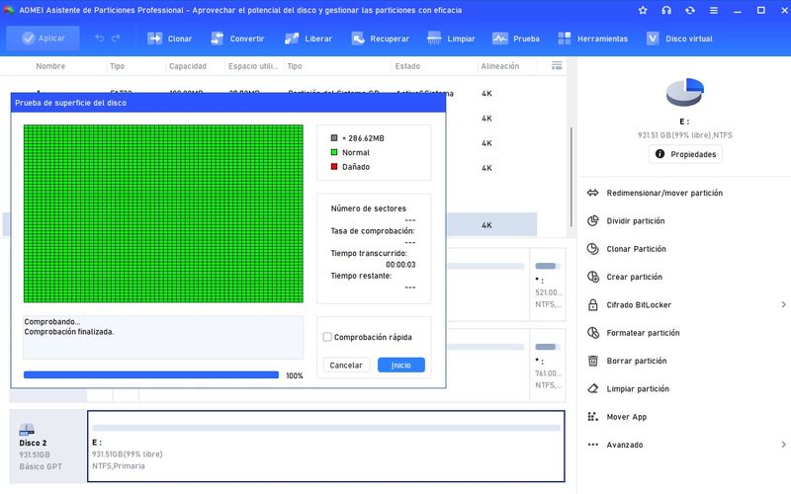Undo the last pending operation
The image size is (791, 494).
tap(100, 39)
